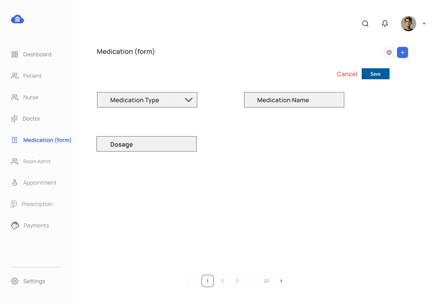The image size is (441, 303).
Task: Click the Medication form sidebar icon
Action: click(15, 140)
